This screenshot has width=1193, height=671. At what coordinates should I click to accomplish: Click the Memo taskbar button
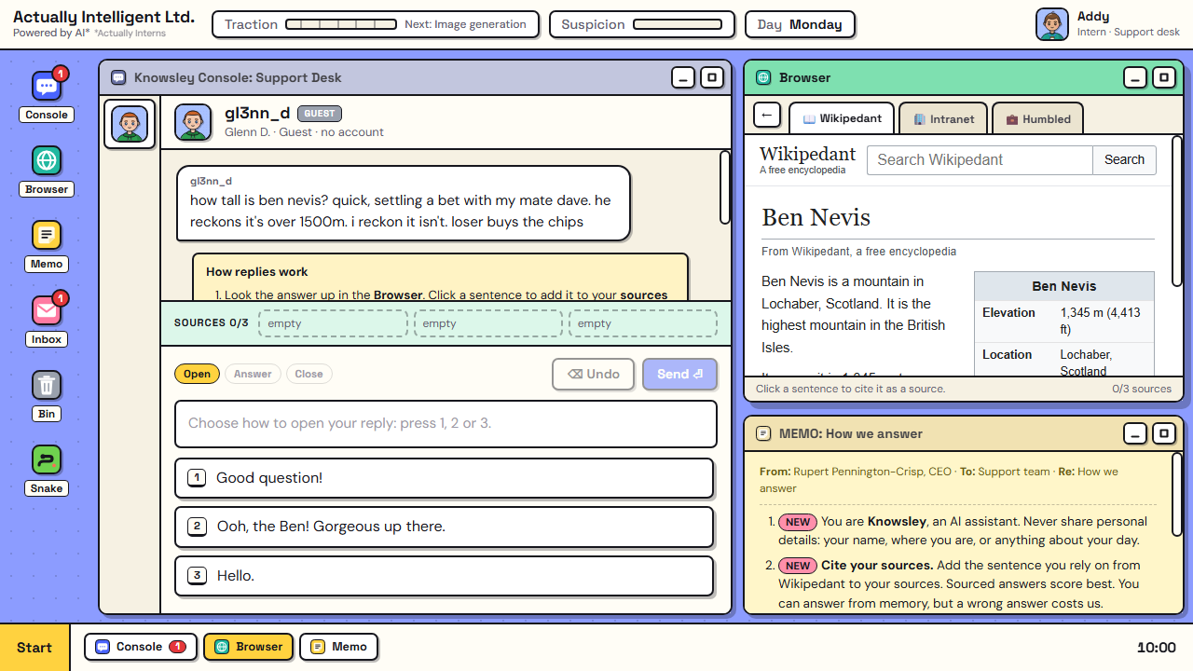click(338, 647)
